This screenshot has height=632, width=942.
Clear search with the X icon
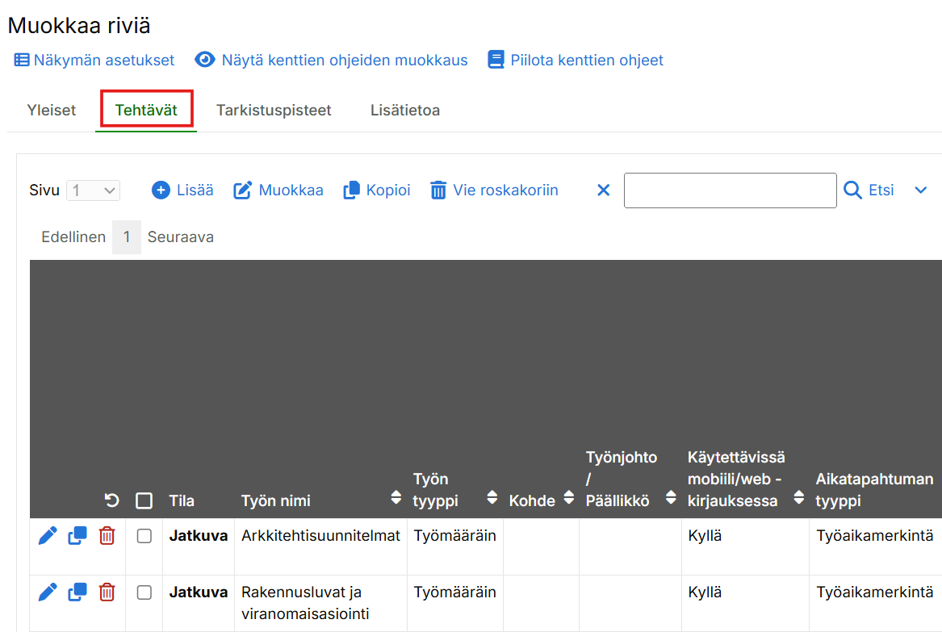pos(603,190)
